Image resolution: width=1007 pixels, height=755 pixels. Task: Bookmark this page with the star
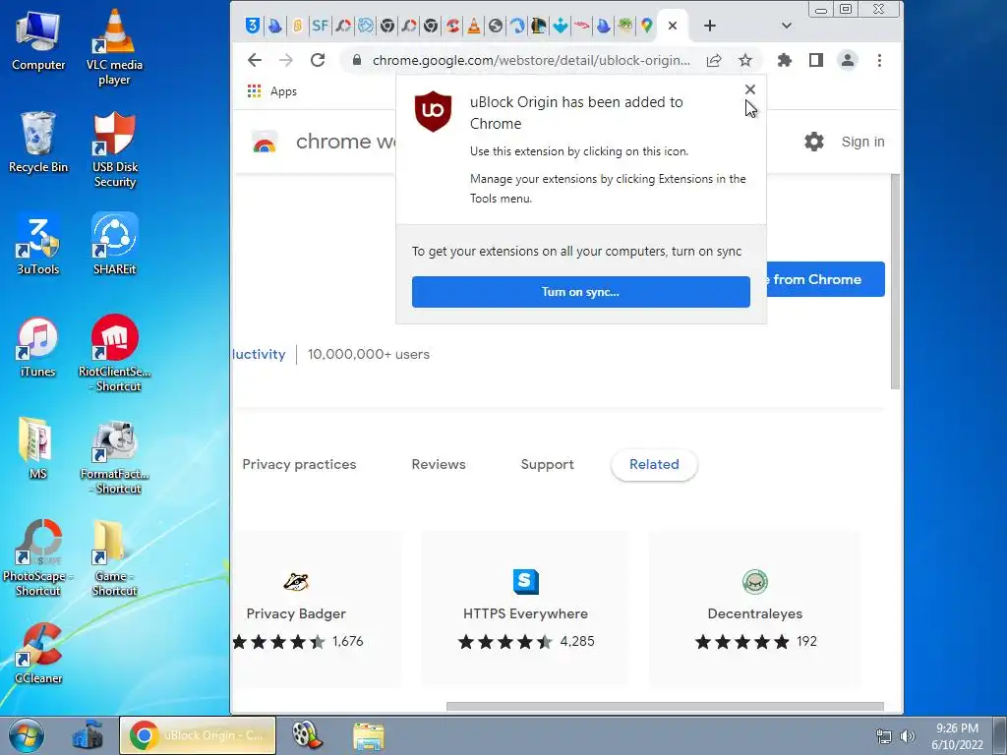(x=745, y=60)
